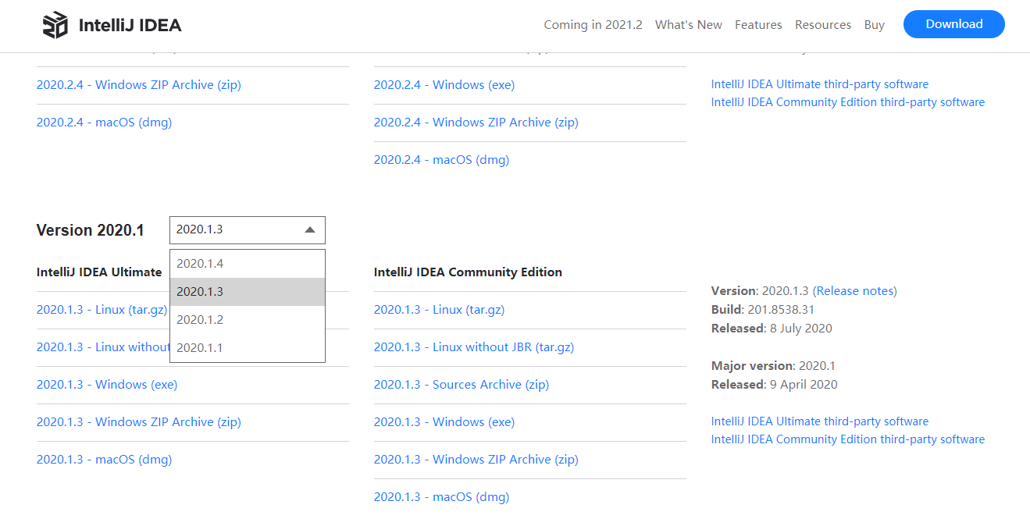Click the IntelliJ IDEA brand name
1030x526 pixels.
click(x=130, y=25)
